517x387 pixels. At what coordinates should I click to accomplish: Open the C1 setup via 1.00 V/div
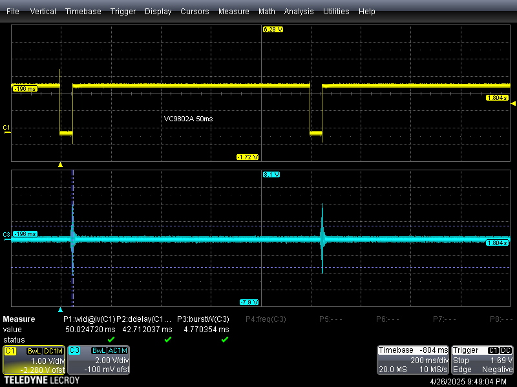48,361
